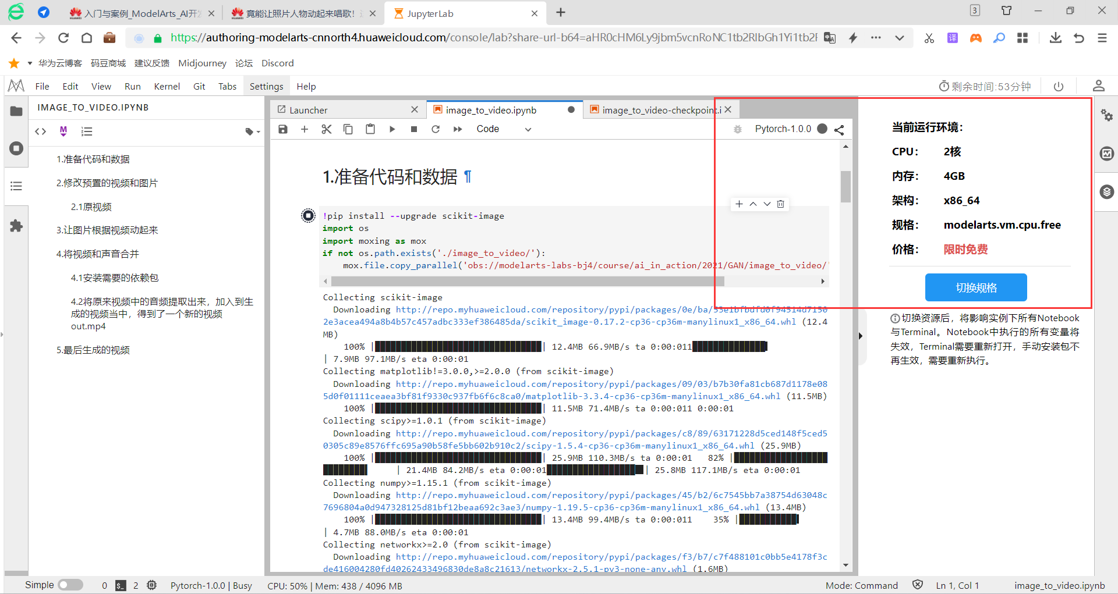1118x594 pixels.
Task: Restart kernel and run all cells icon
Action: coord(458,129)
